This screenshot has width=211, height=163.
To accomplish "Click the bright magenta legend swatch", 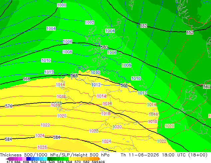I will tap(20, 159).
